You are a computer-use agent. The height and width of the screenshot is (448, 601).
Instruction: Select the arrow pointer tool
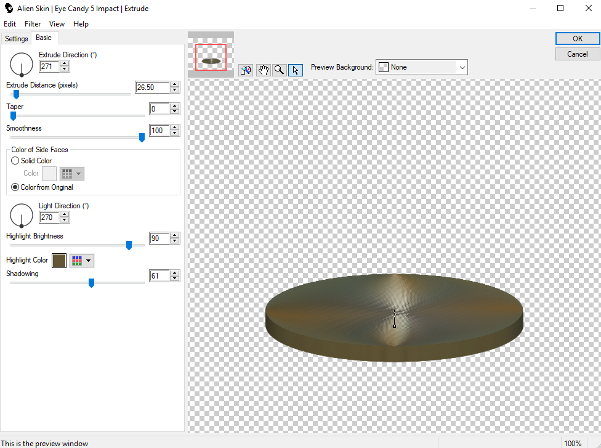296,70
